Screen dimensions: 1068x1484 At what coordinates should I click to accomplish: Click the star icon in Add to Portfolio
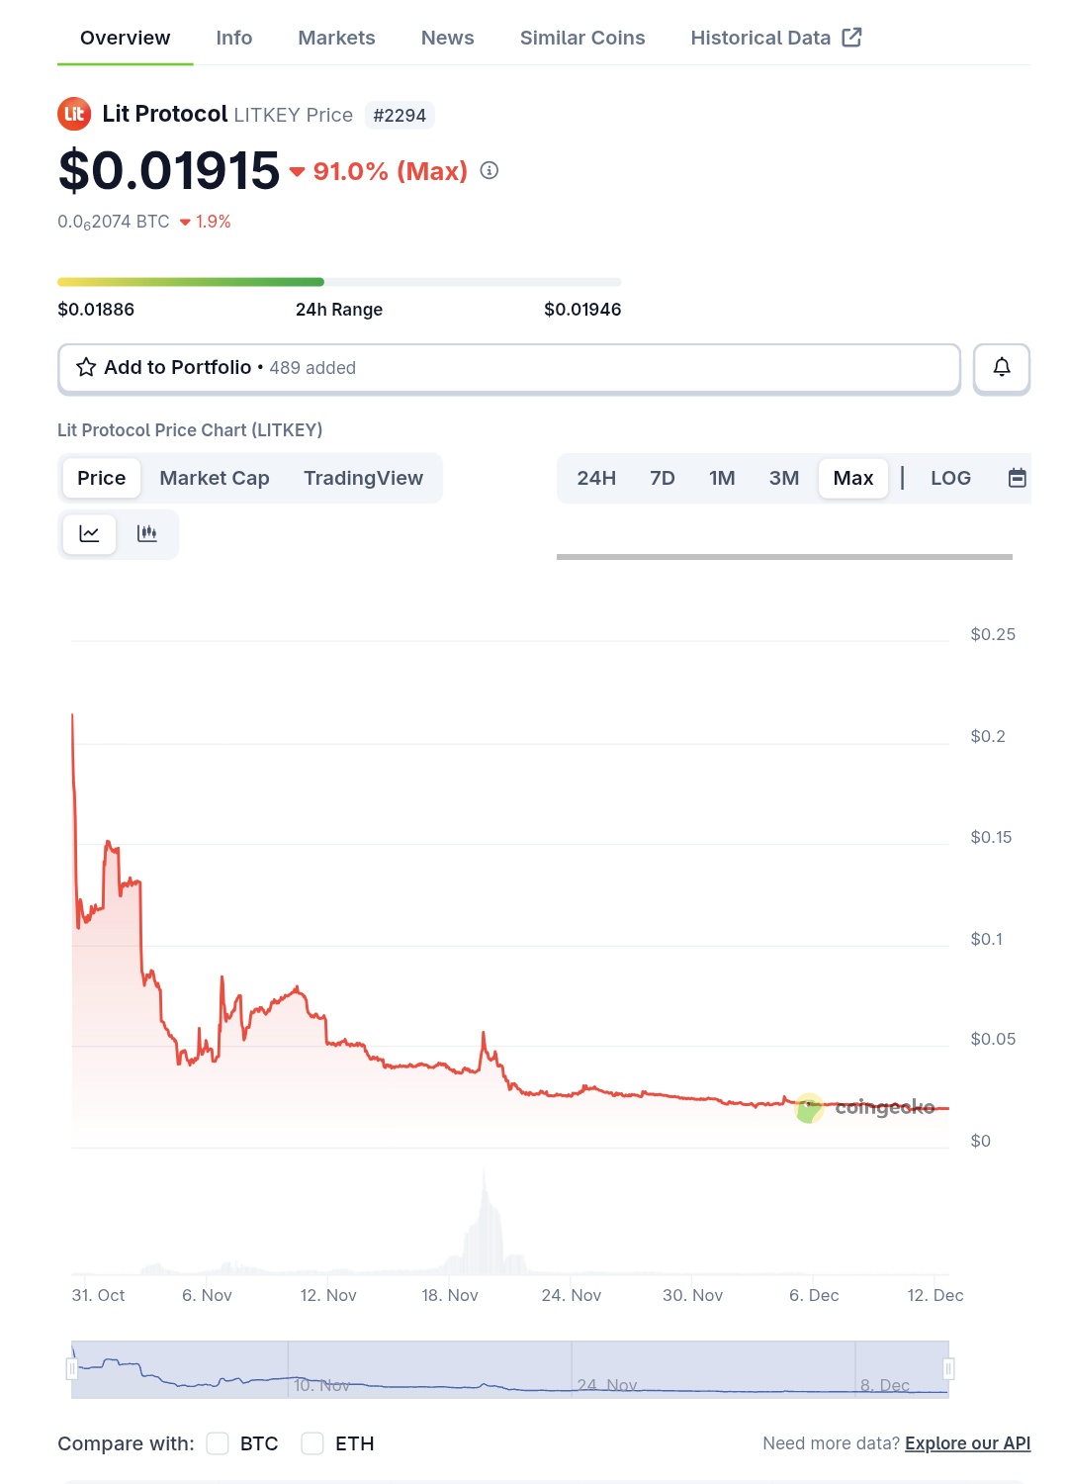[x=86, y=368]
